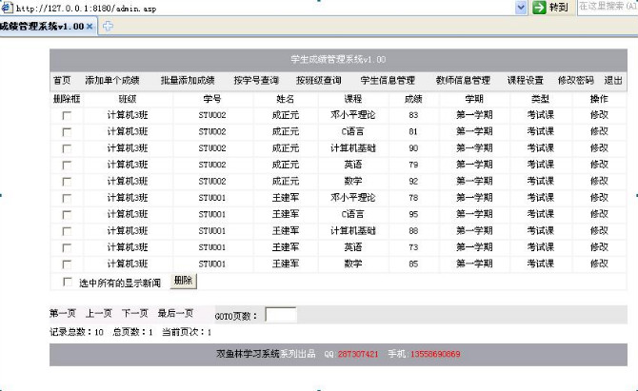638x391 pixels.
Task: Go to 上一页 pagination link
Action: point(99,313)
